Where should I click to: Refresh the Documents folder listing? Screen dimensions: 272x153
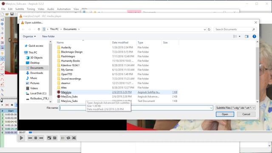[209, 29]
